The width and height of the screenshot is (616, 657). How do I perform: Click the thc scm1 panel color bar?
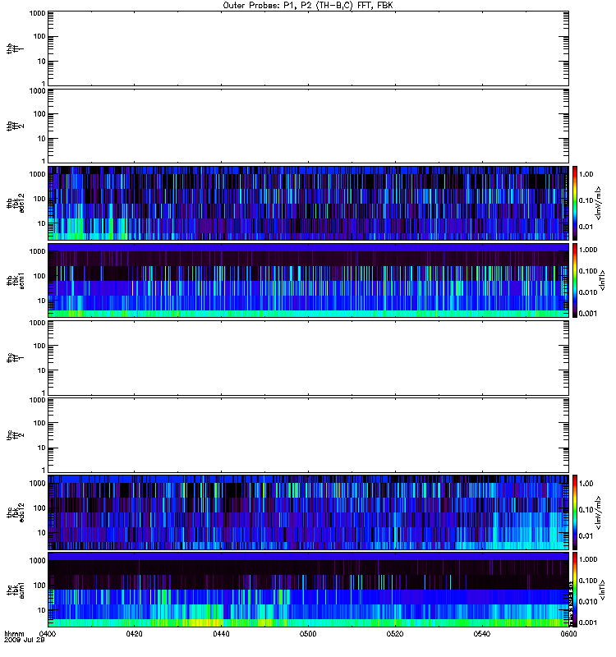tap(575, 590)
